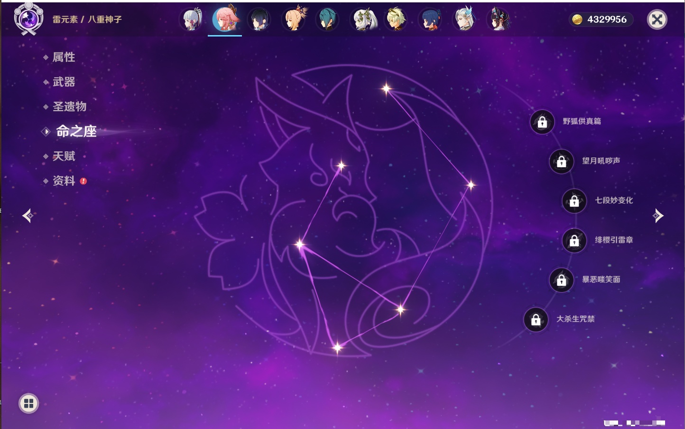
Task: Go to the previous character with the left arrow
Action: tap(28, 216)
